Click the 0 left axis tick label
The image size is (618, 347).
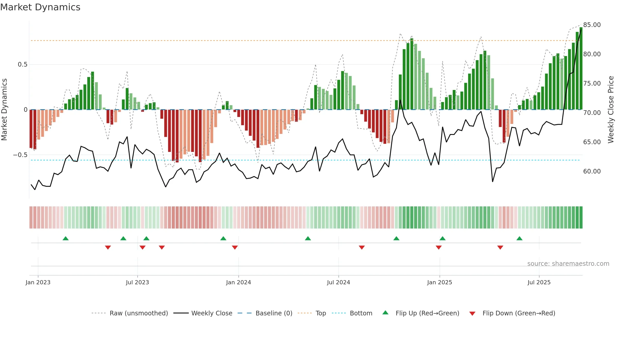coord(25,110)
